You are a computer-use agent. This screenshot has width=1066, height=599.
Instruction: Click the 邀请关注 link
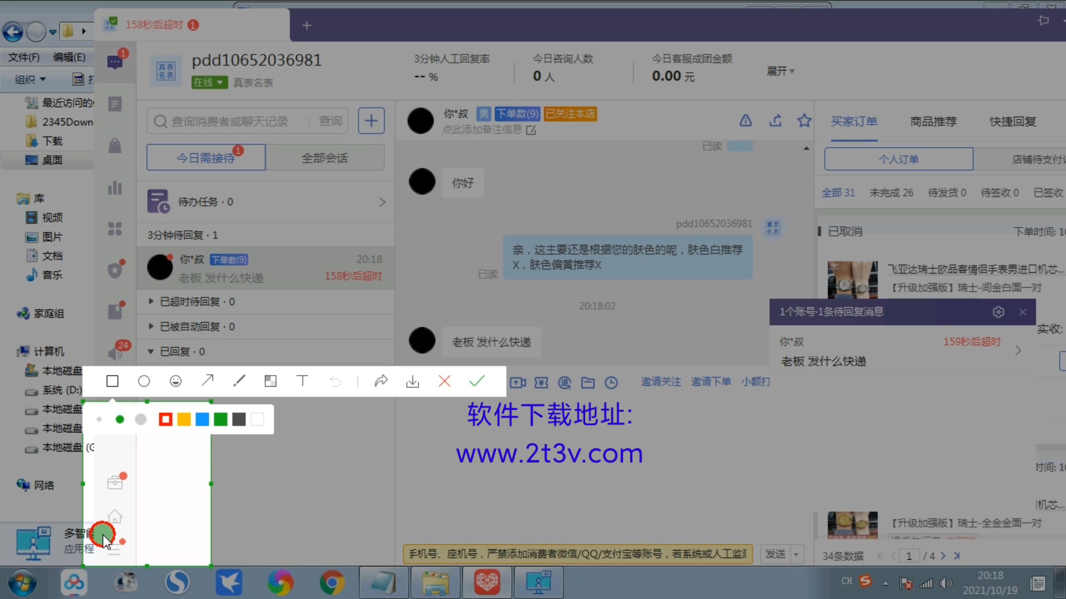point(661,382)
